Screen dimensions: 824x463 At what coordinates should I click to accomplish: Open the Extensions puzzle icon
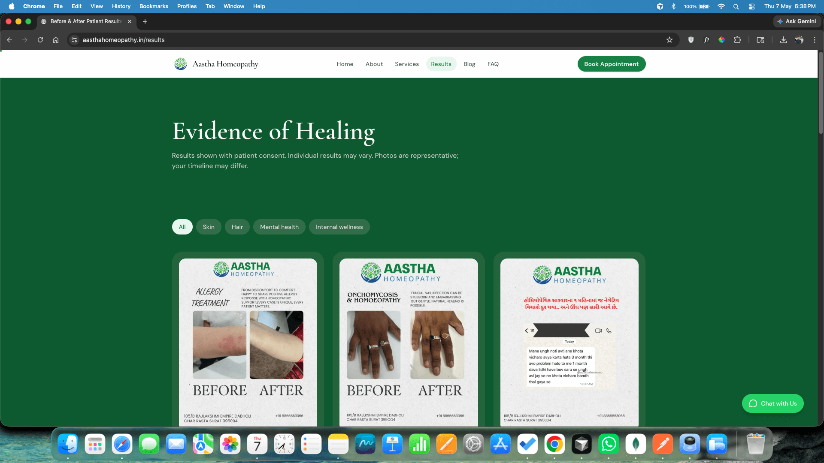pos(737,40)
